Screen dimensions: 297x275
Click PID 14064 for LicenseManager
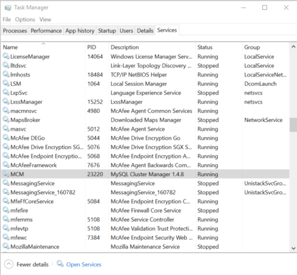(x=95, y=57)
